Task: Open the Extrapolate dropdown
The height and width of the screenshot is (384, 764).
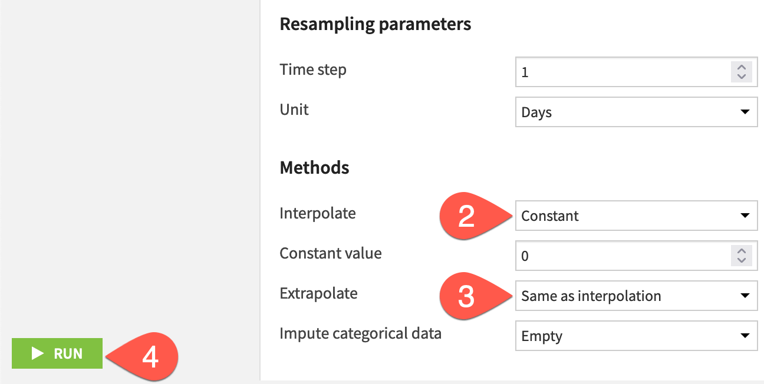Action: click(637, 296)
